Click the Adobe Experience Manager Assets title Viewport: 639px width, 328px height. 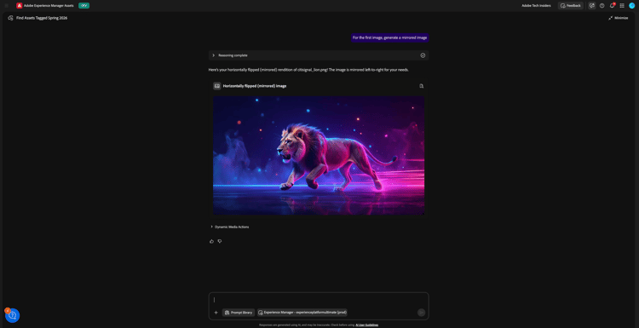[x=49, y=6]
